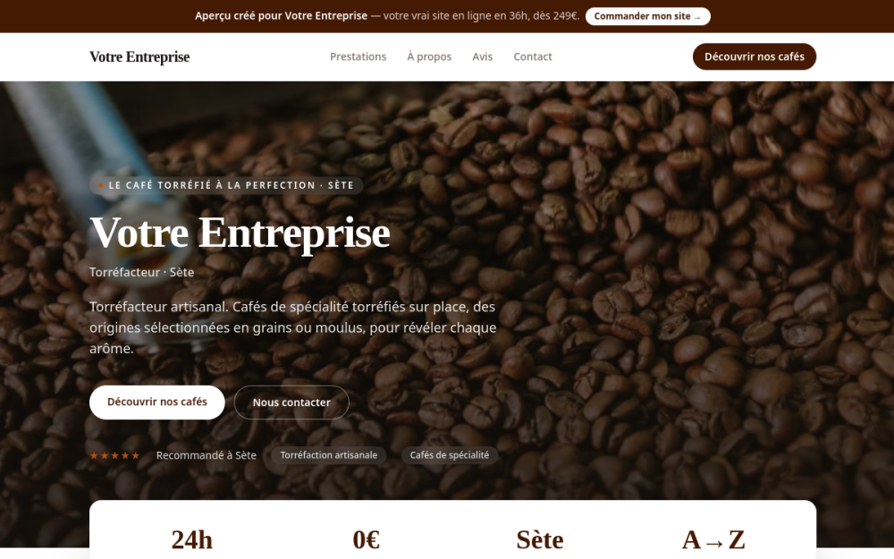Click the 'A→Z' arrow statistic
The height and width of the screenshot is (559, 894).
(713, 539)
